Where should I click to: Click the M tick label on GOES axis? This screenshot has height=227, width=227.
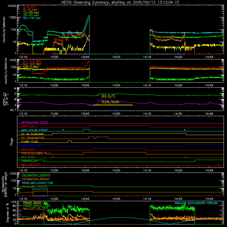(x=15, y=89)
